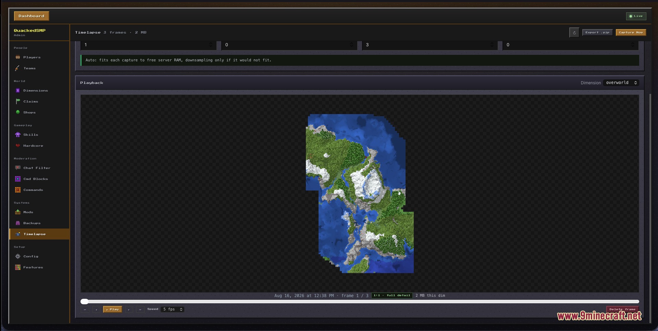Step forward one frame
The width and height of the screenshot is (658, 331).
tap(129, 309)
